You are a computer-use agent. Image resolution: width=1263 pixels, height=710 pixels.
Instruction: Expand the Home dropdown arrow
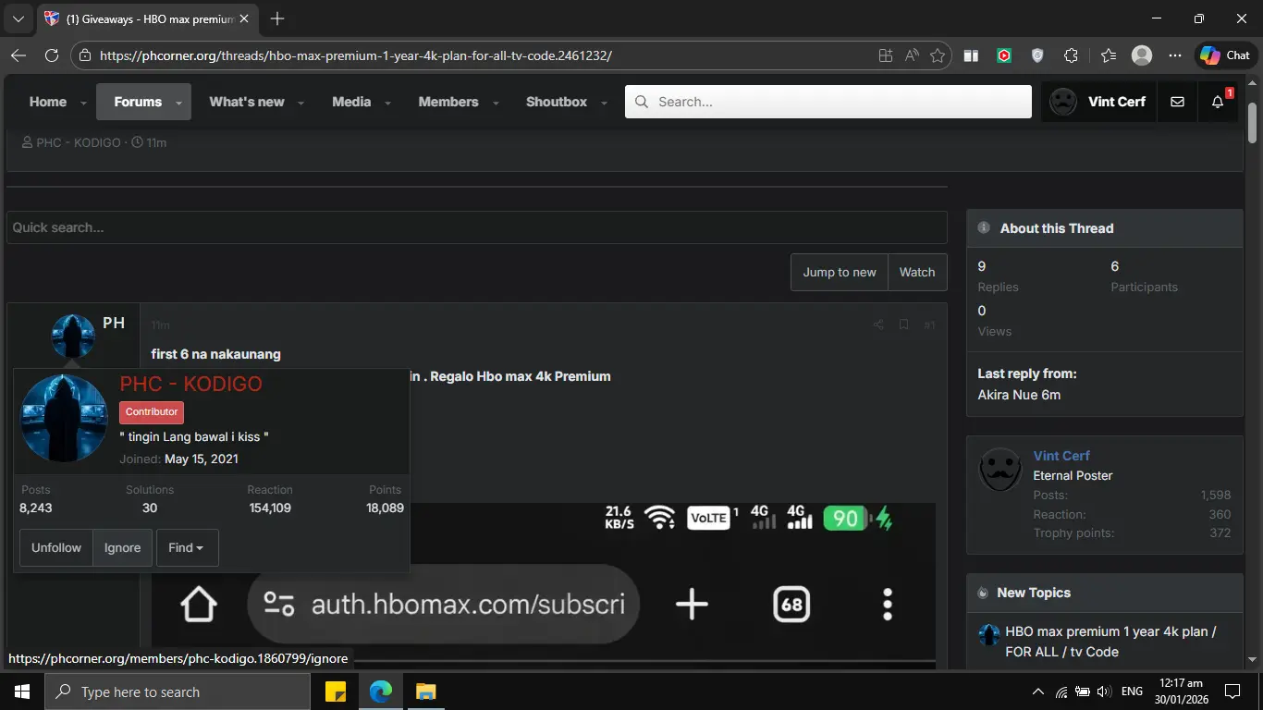tap(83, 103)
